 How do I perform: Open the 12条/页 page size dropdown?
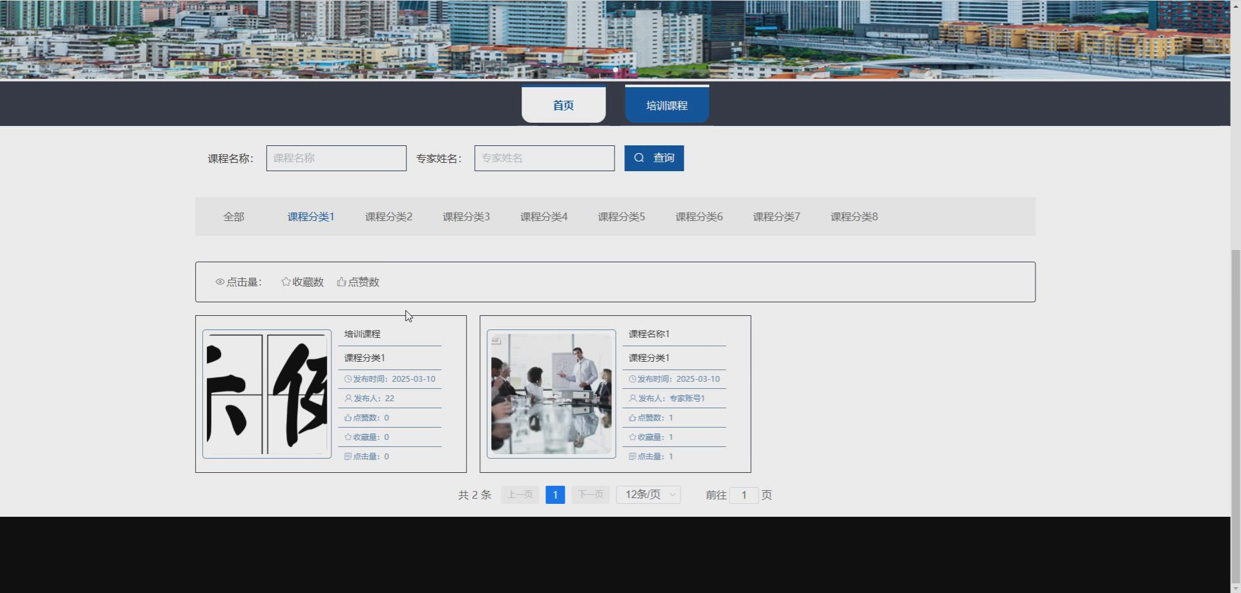pos(648,494)
